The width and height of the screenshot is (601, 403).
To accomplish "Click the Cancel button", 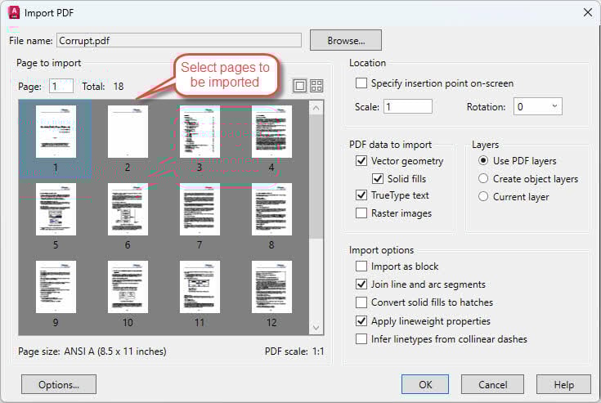I will coord(492,384).
